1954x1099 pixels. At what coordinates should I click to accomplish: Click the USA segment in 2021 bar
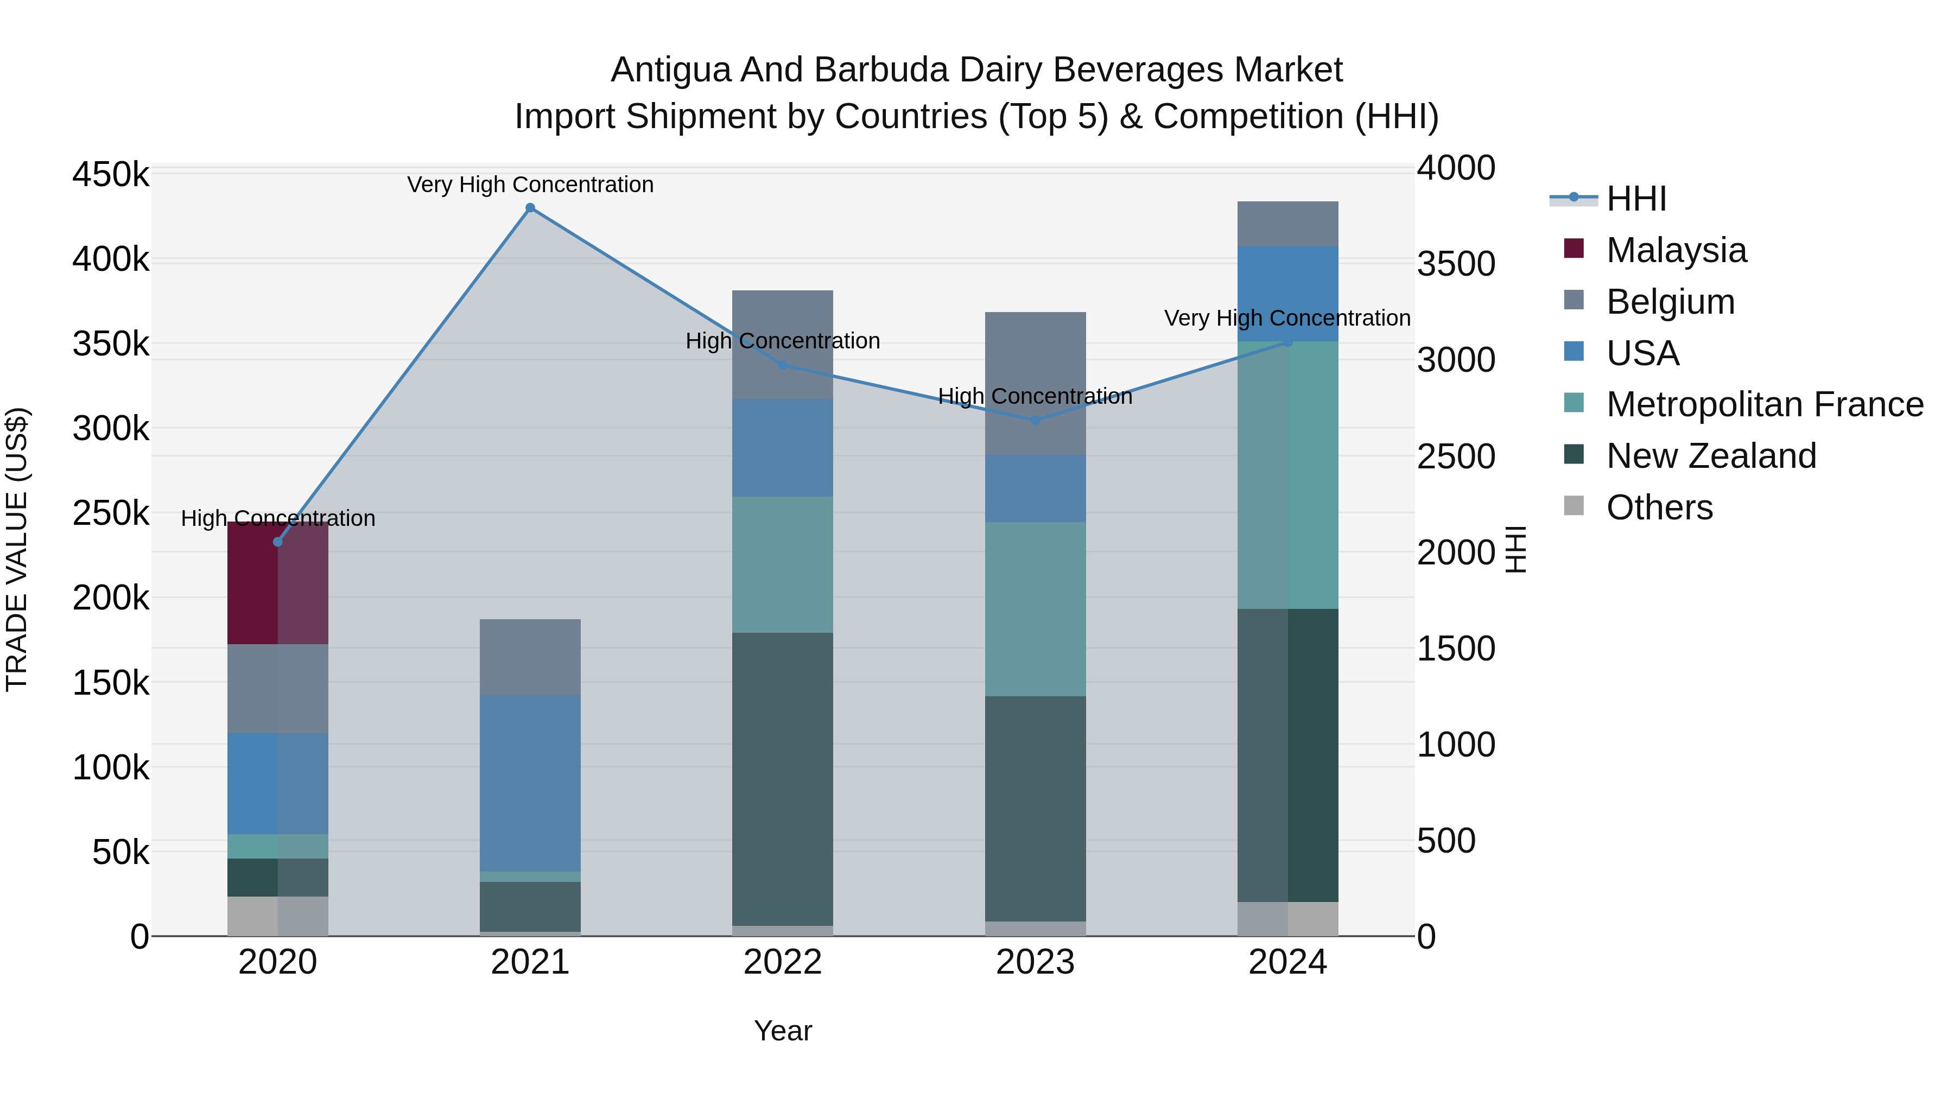530,783
